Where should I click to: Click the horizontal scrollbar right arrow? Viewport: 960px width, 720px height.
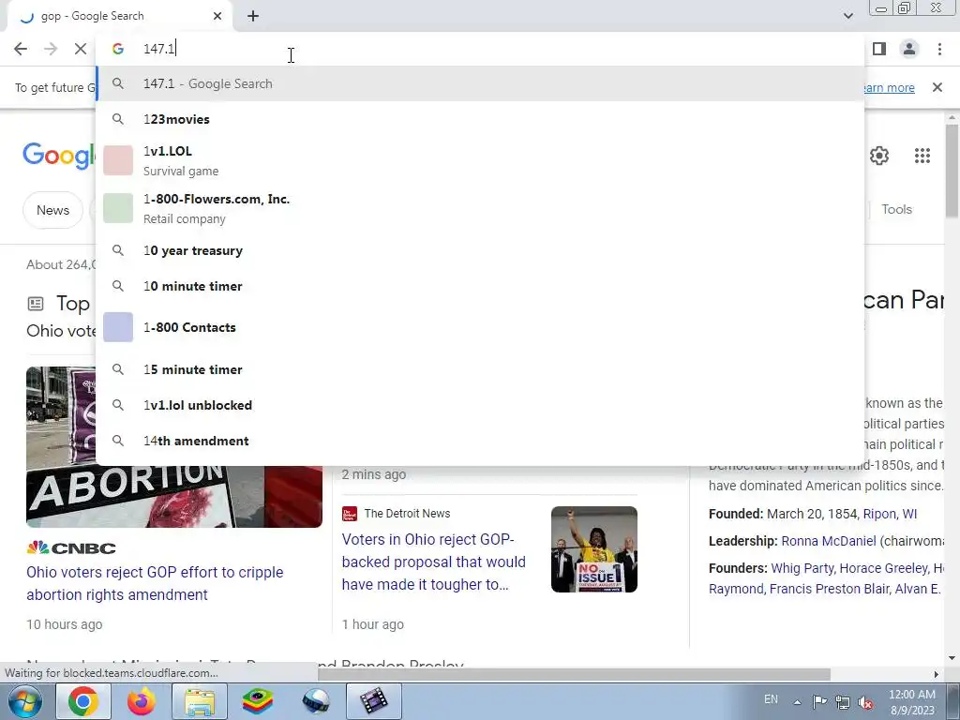click(x=937, y=674)
